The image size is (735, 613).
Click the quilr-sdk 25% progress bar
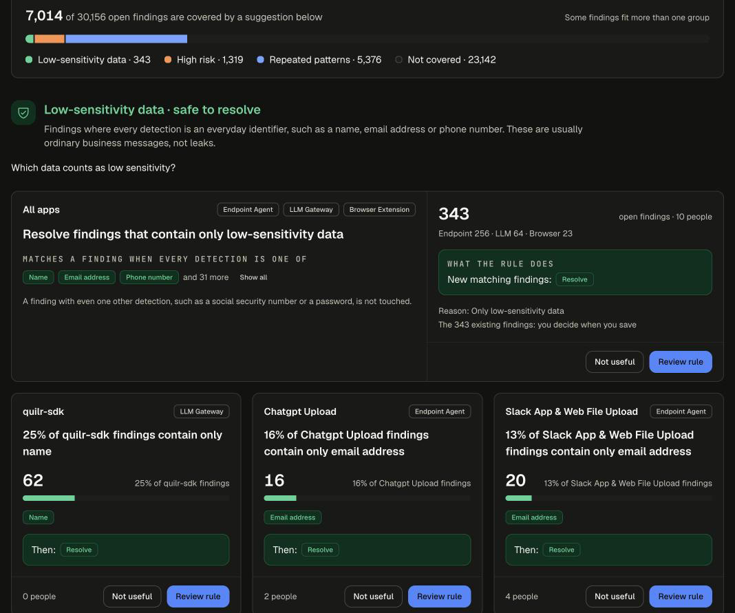pyautogui.click(x=126, y=498)
